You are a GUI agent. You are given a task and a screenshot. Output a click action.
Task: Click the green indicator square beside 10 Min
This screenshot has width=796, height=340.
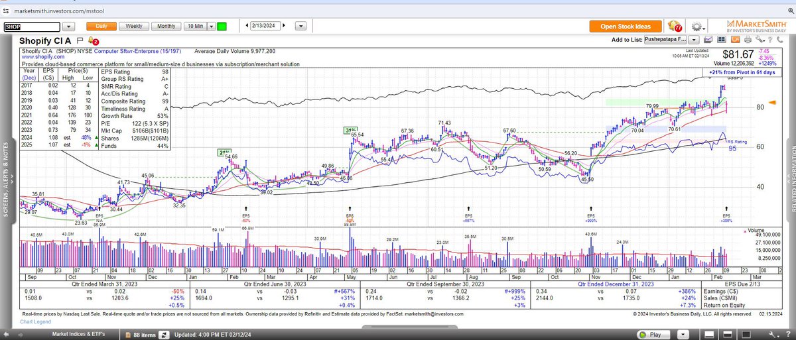pyautogui.click(x=222, y=27)
